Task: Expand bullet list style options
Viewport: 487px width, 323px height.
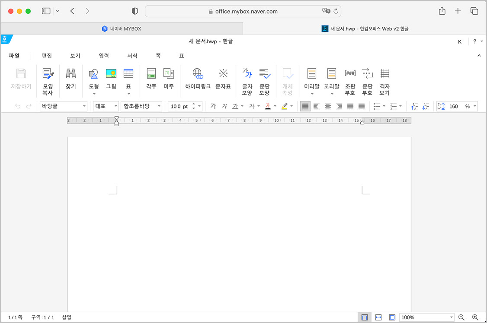Action: [x=384, y=106]
